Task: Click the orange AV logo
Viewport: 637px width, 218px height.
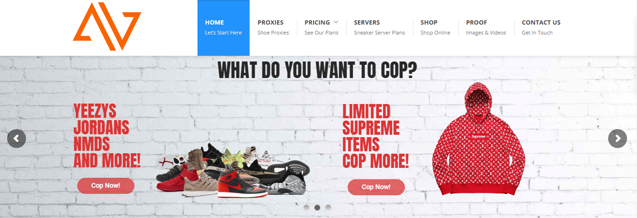Action: [107, 26]
